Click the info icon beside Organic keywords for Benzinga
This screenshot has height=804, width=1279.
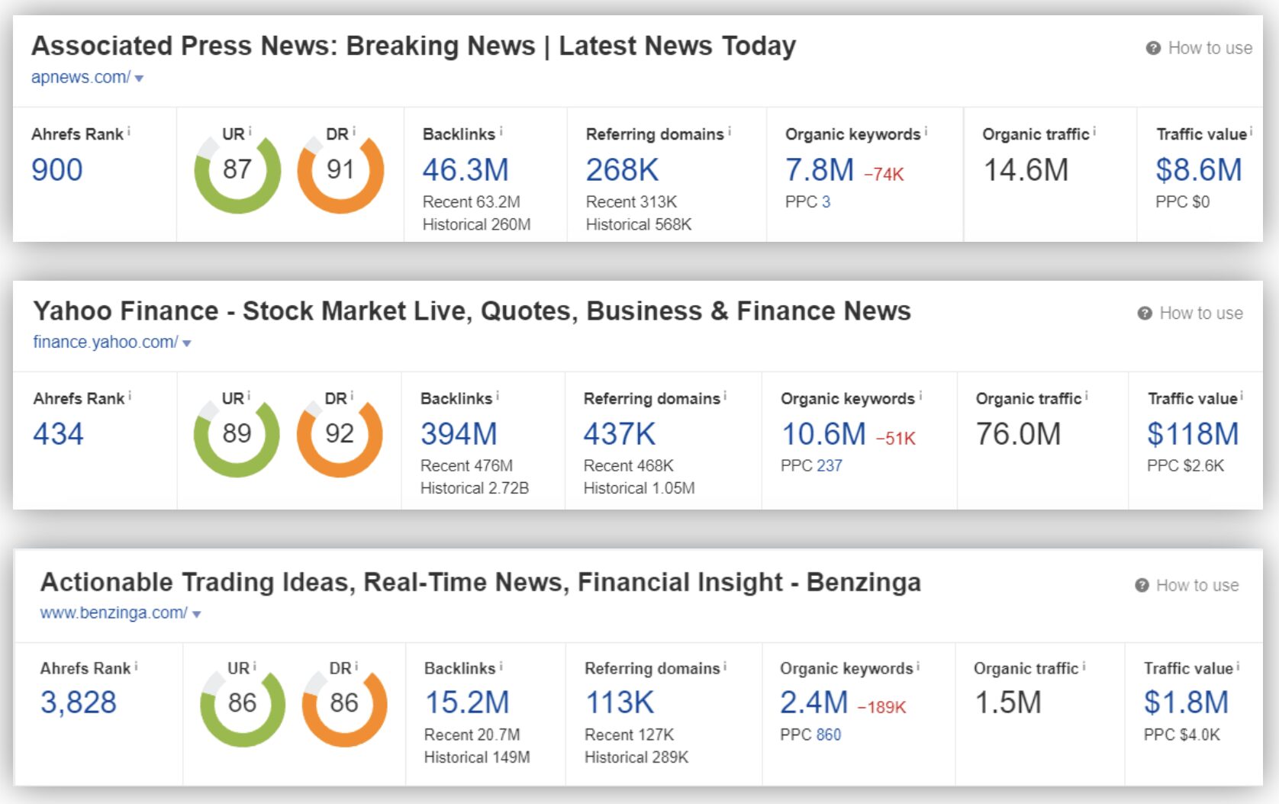click(x=918, y=666)
